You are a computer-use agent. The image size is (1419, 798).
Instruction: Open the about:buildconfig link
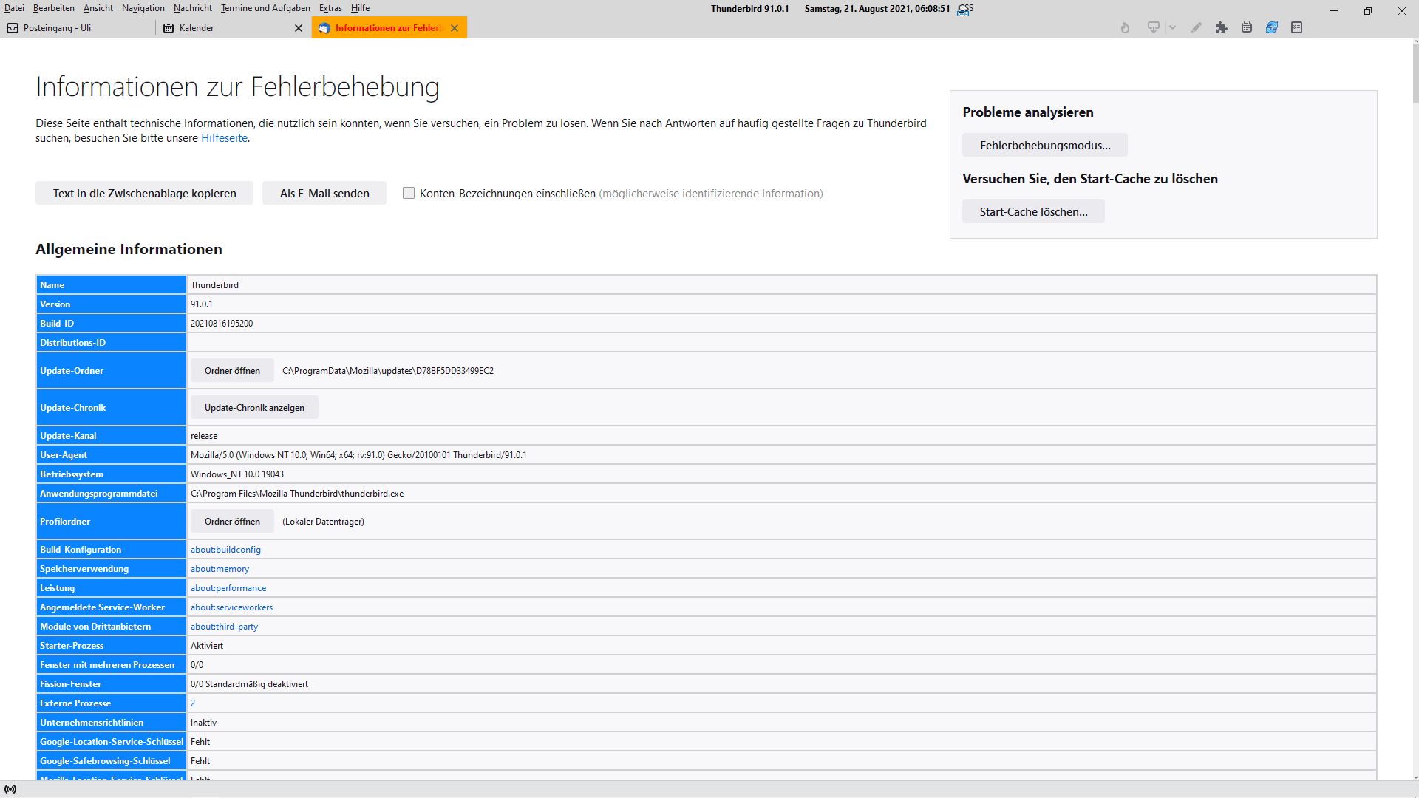(225, 550)
